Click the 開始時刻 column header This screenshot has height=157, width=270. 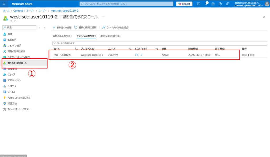193,49
